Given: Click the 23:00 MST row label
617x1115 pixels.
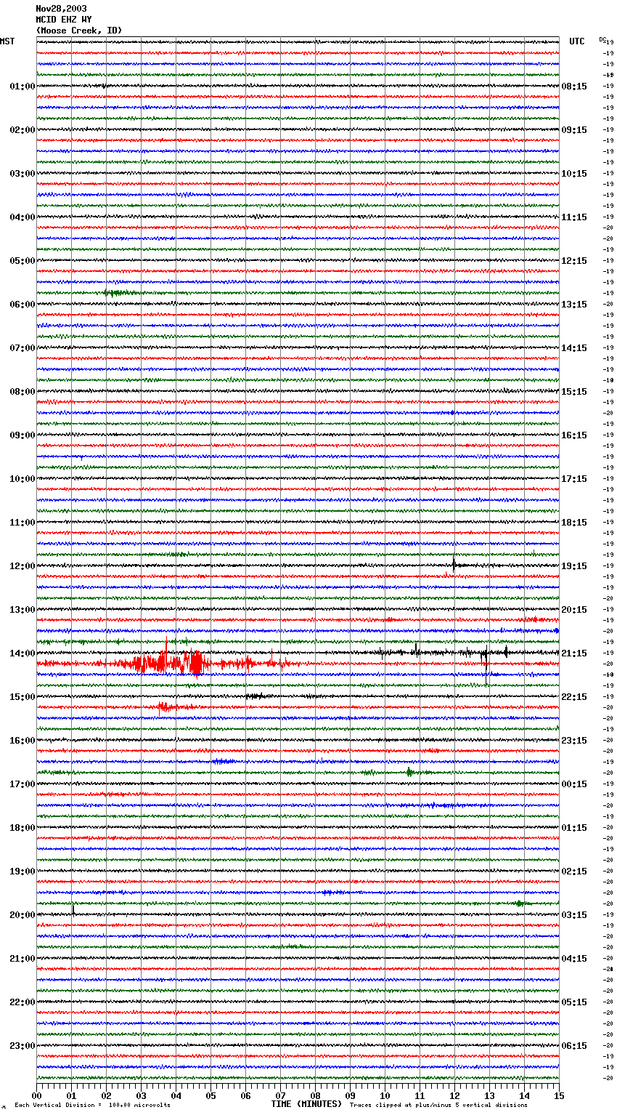Looking at the screenshot, I should point(22,1046).
